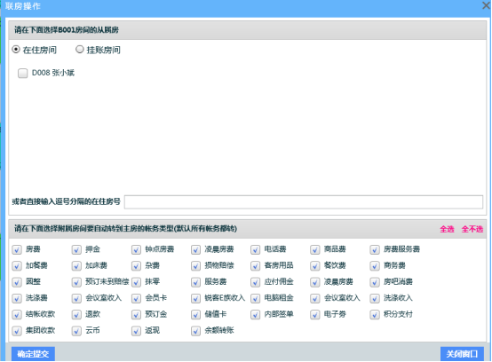Click the 确定提交 button
Viewport: 492px width, 362px height.
tap(33, 354)
